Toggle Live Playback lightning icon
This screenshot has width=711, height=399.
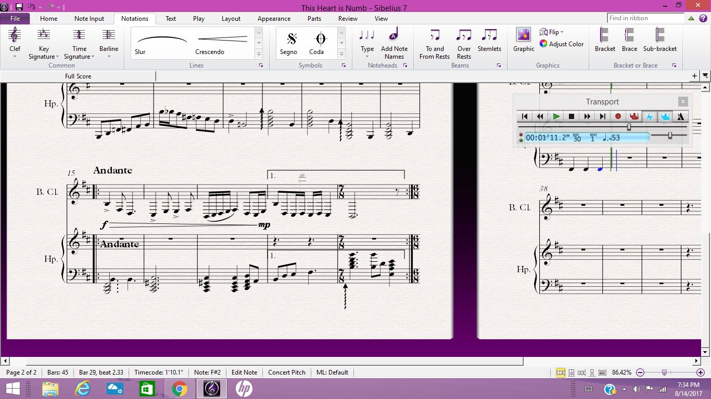[x=650, y=116]
